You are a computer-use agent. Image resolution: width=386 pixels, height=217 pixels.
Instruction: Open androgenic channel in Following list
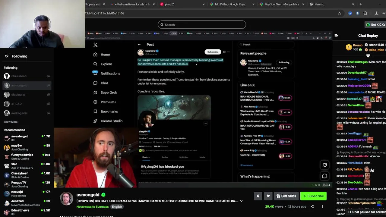[27, 113]
